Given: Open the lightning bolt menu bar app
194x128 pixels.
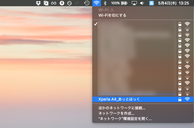Looking at the screenshot, I should click(x=61, y=3).
